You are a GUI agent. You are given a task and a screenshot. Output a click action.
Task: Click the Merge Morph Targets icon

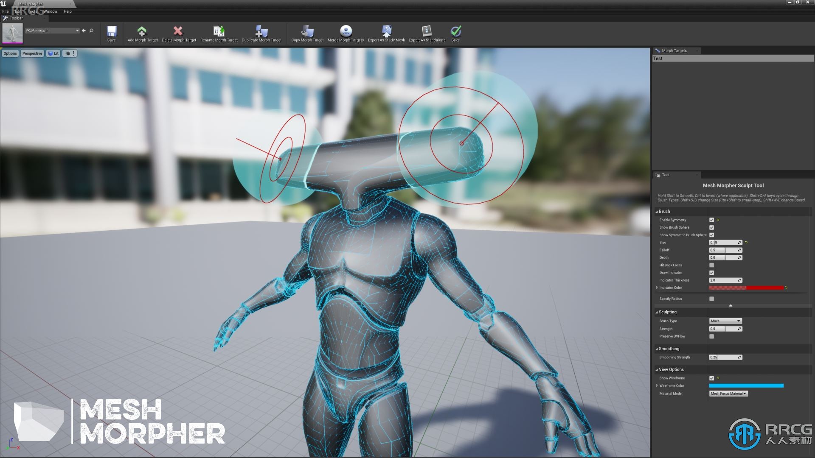346,31
